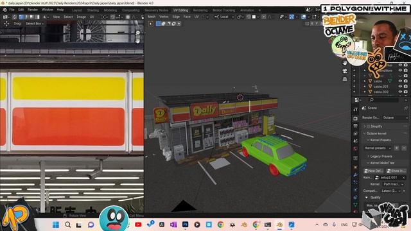The width and height of the screenshot is (411, 231).
Task: Open the Render Engine Octane dropdown
Action: (x=395, y=117)
